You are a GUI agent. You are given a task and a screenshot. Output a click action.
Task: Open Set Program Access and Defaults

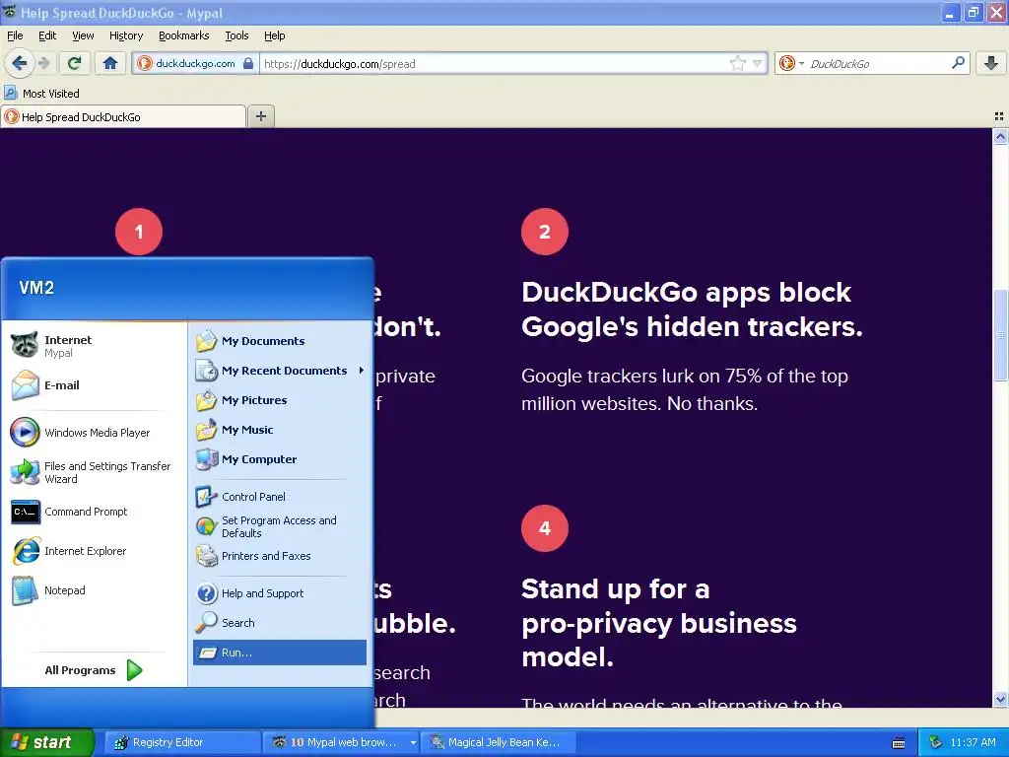tap(279, 526)
